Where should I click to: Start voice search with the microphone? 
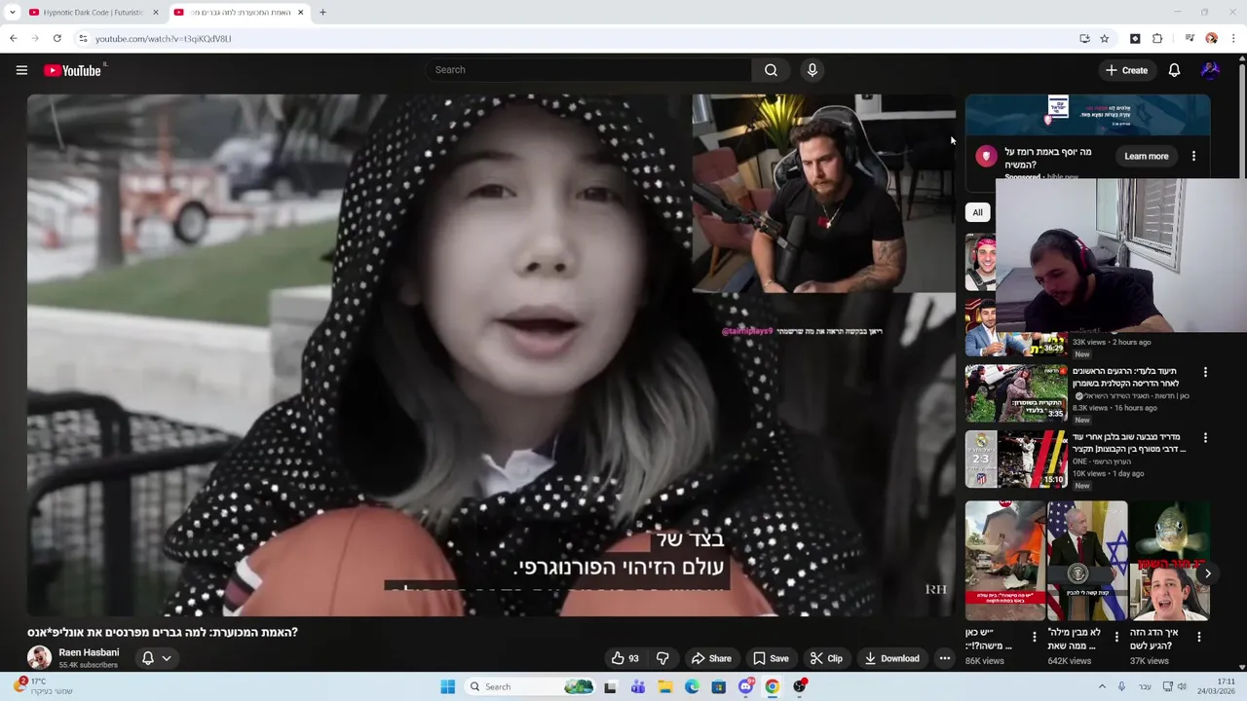click(x=812, y=70)
